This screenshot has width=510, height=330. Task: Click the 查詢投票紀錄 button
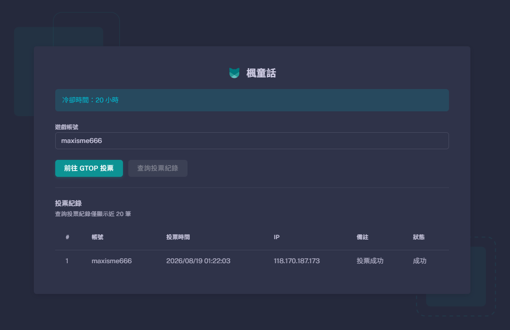tap(158, 168)
